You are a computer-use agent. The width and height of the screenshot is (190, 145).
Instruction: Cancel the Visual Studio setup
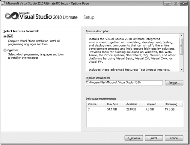(174, 138)
